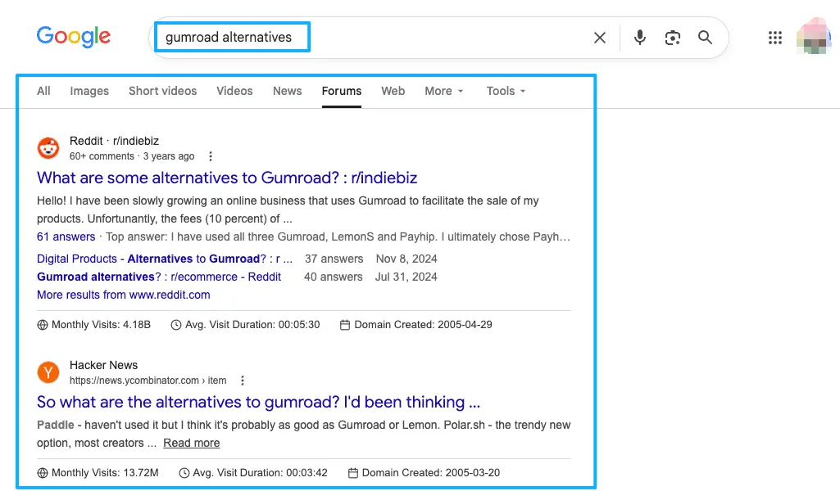This screenshot has height=491, width=840.
Task: Open the three-dot menu of the Hacker News result
Action: point(242,381)
